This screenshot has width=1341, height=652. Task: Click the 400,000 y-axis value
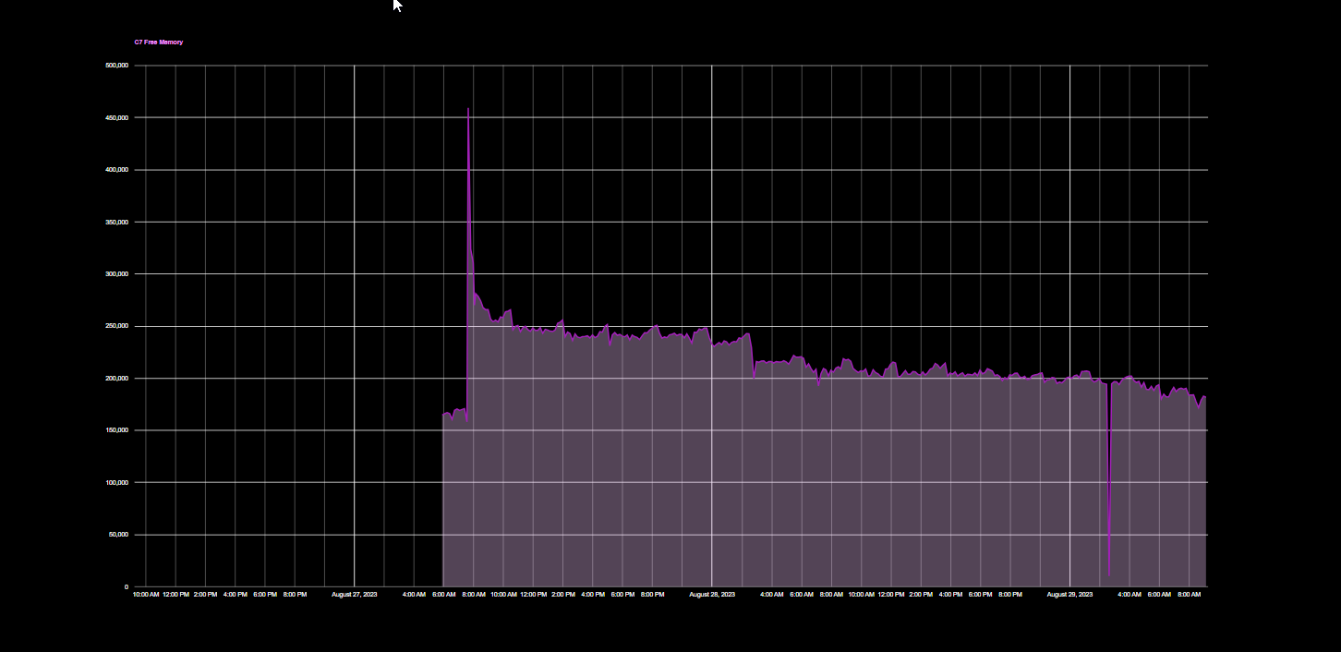(117, 170)
